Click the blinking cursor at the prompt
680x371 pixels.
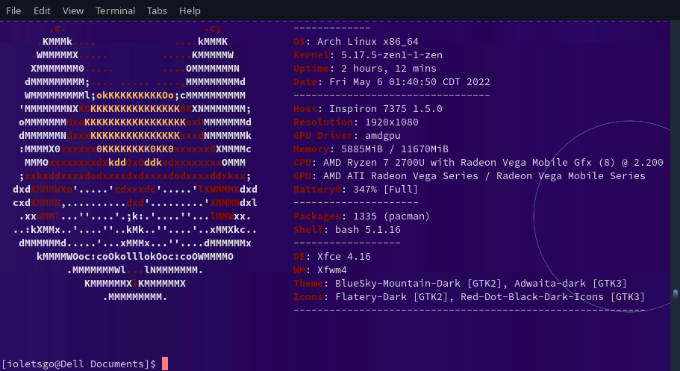(x=165, y=364)
